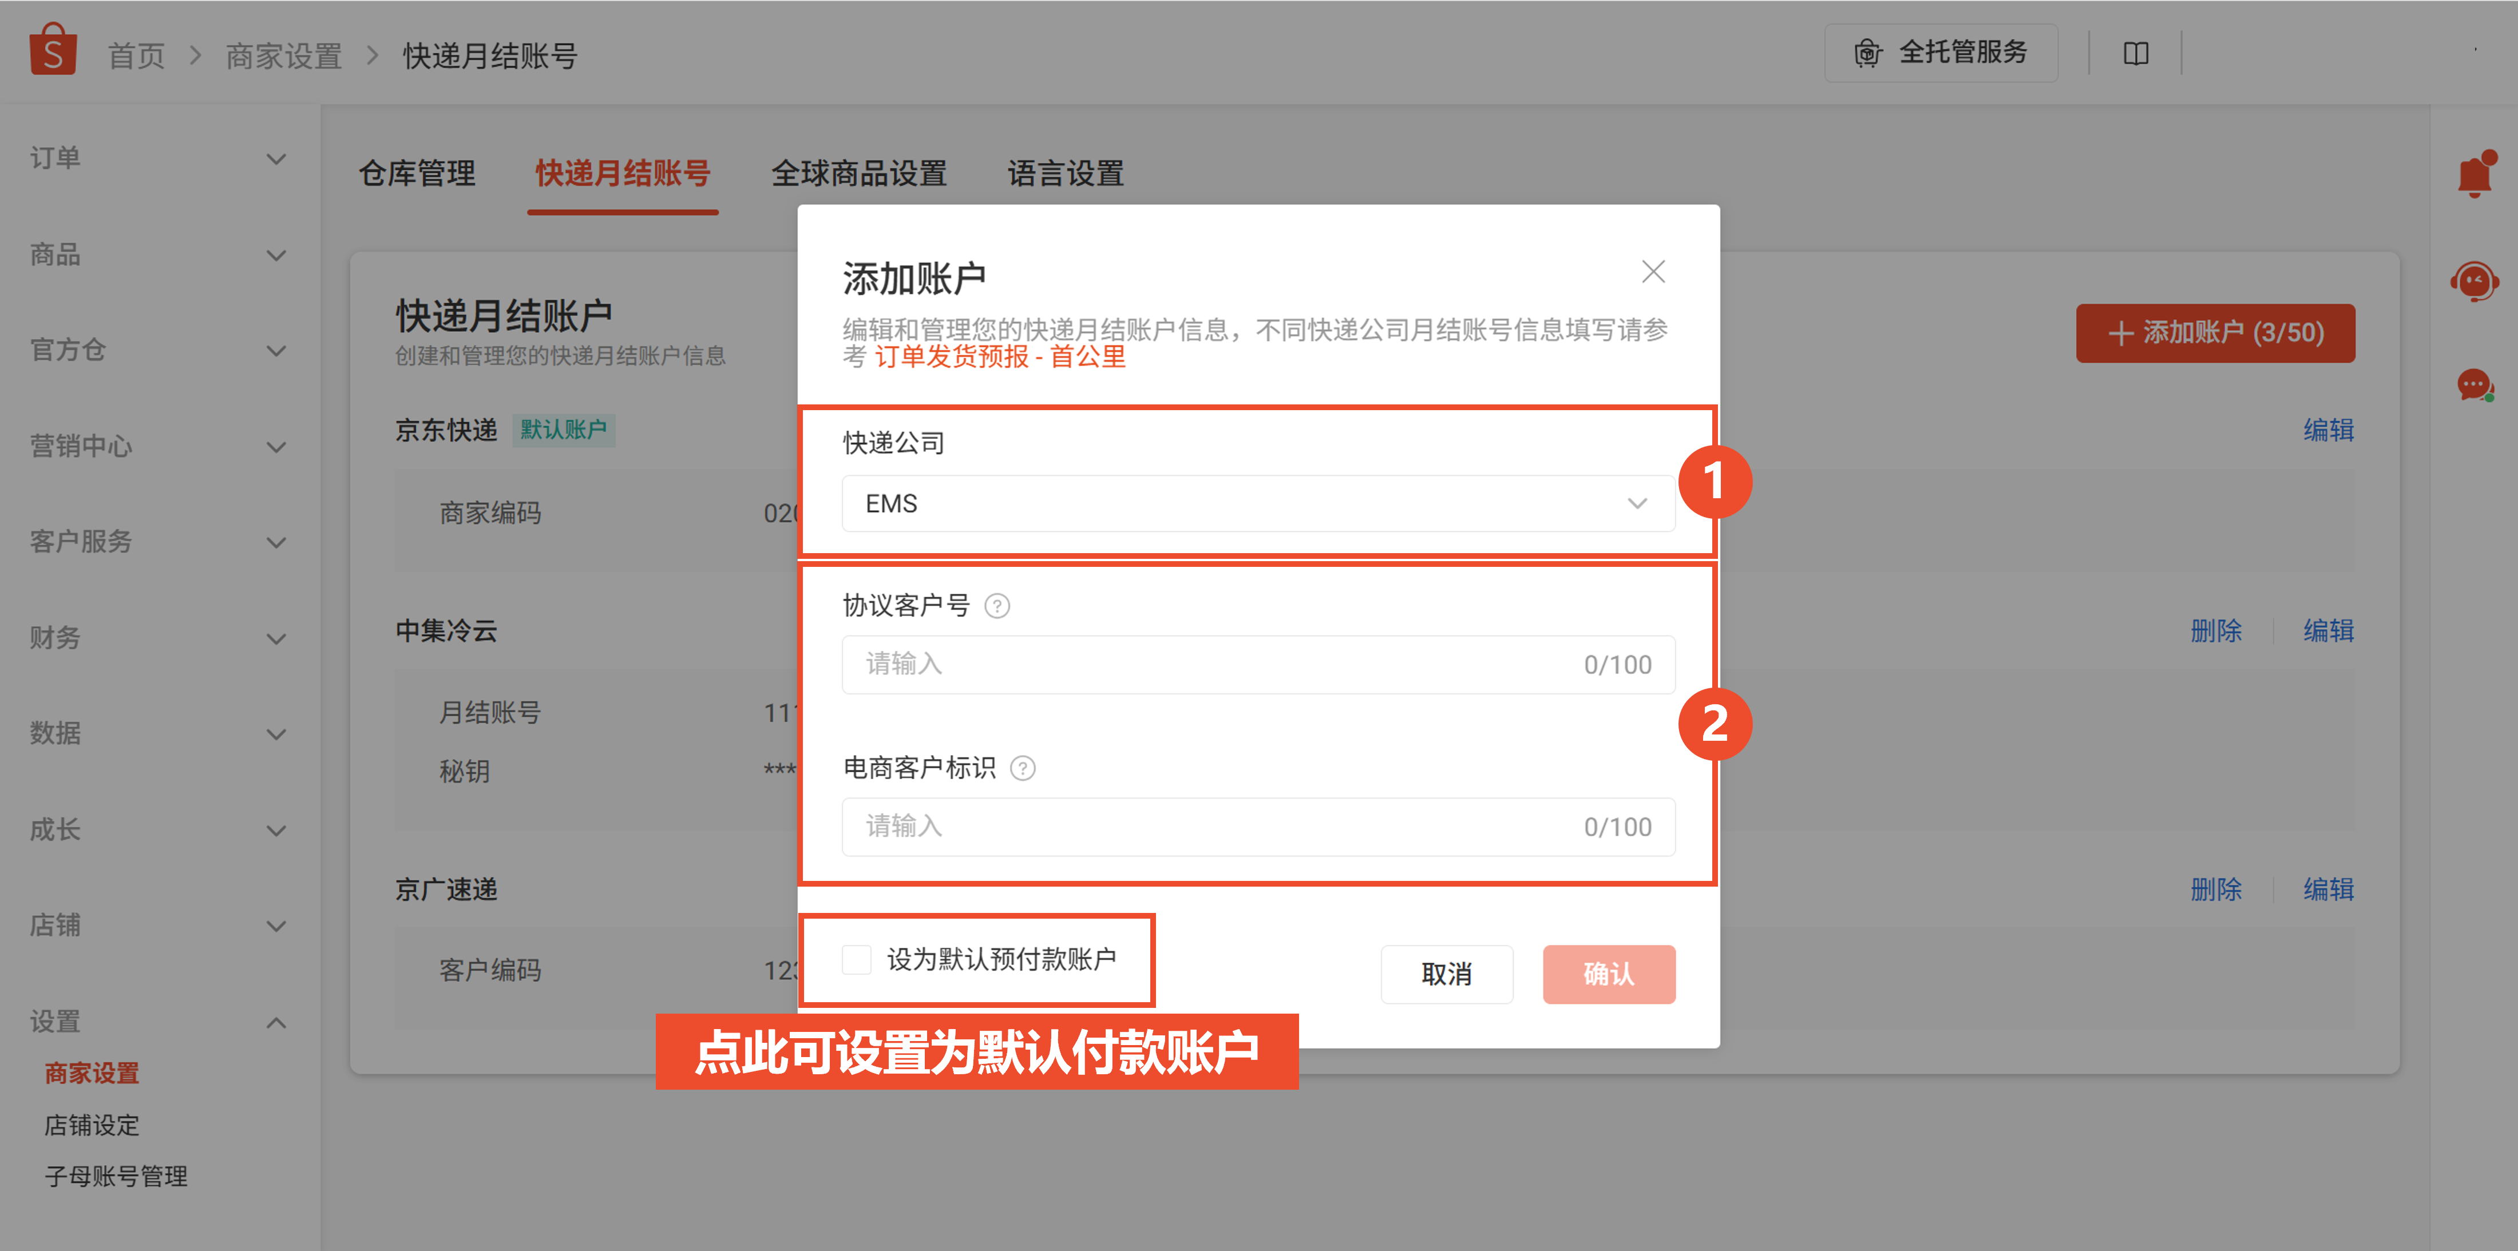Viewport: 2518px width, 1251px height.
Task: Edit the 京东快递 account
Action: tap(2329, 430)
